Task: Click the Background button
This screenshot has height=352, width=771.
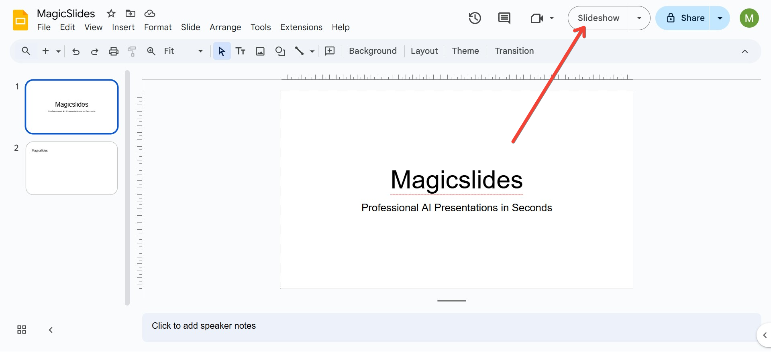Action: point(372,51)
